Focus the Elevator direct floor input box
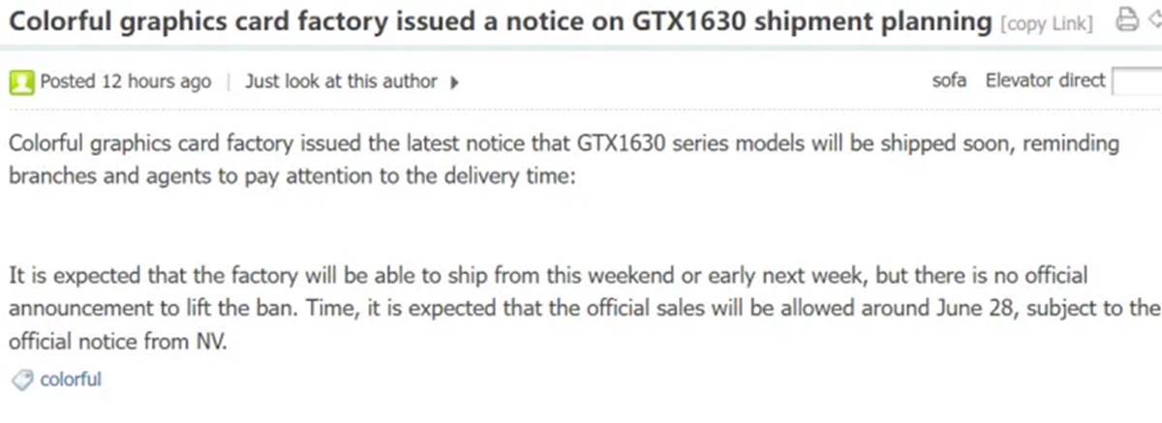This screenshot has height=423, width=1162. (1137, 82)
